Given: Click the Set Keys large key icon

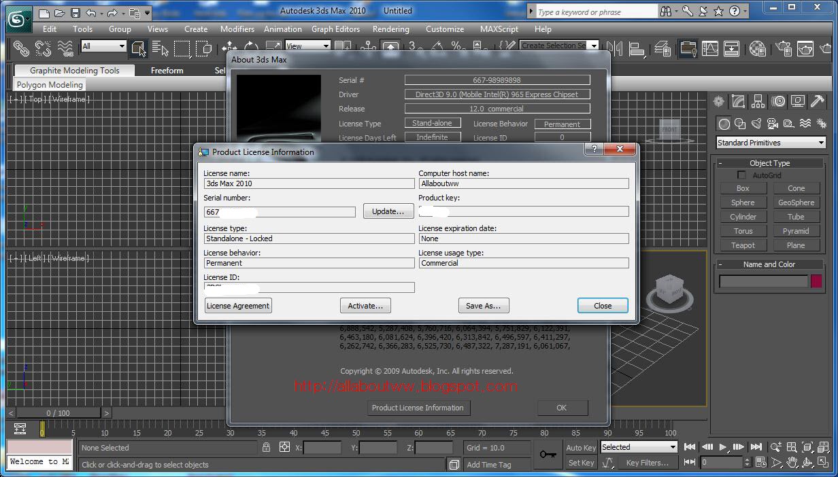Looking at the screenshot, I should coord(548,455).
